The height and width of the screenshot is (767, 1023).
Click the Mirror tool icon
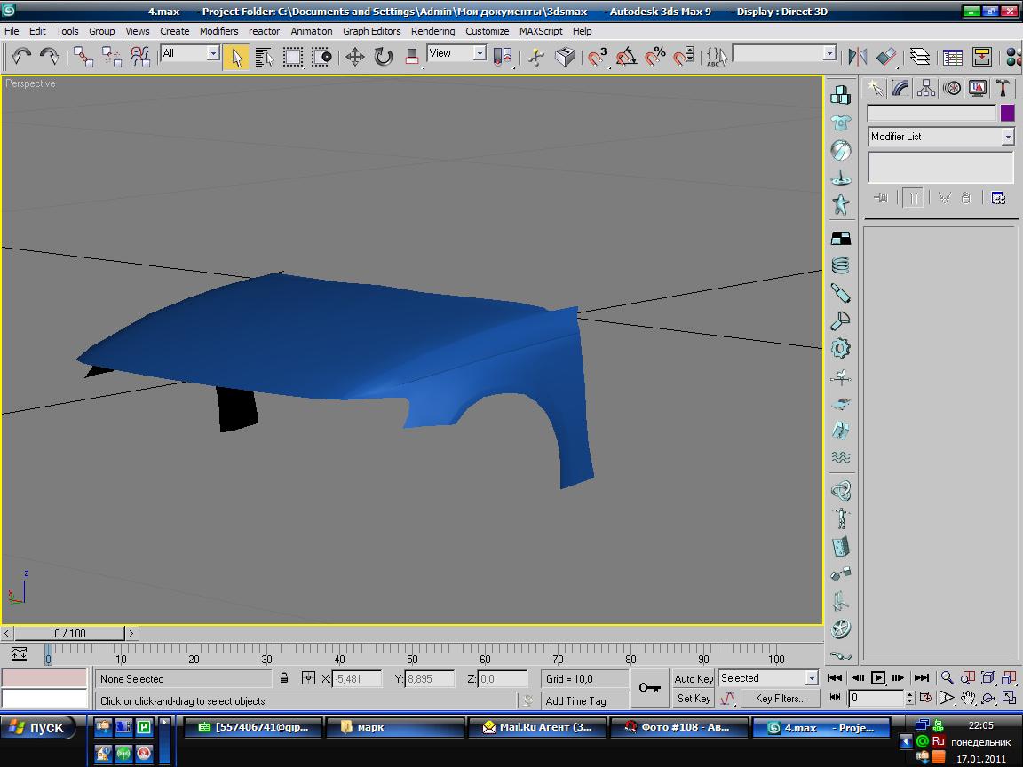click(857, 57)
